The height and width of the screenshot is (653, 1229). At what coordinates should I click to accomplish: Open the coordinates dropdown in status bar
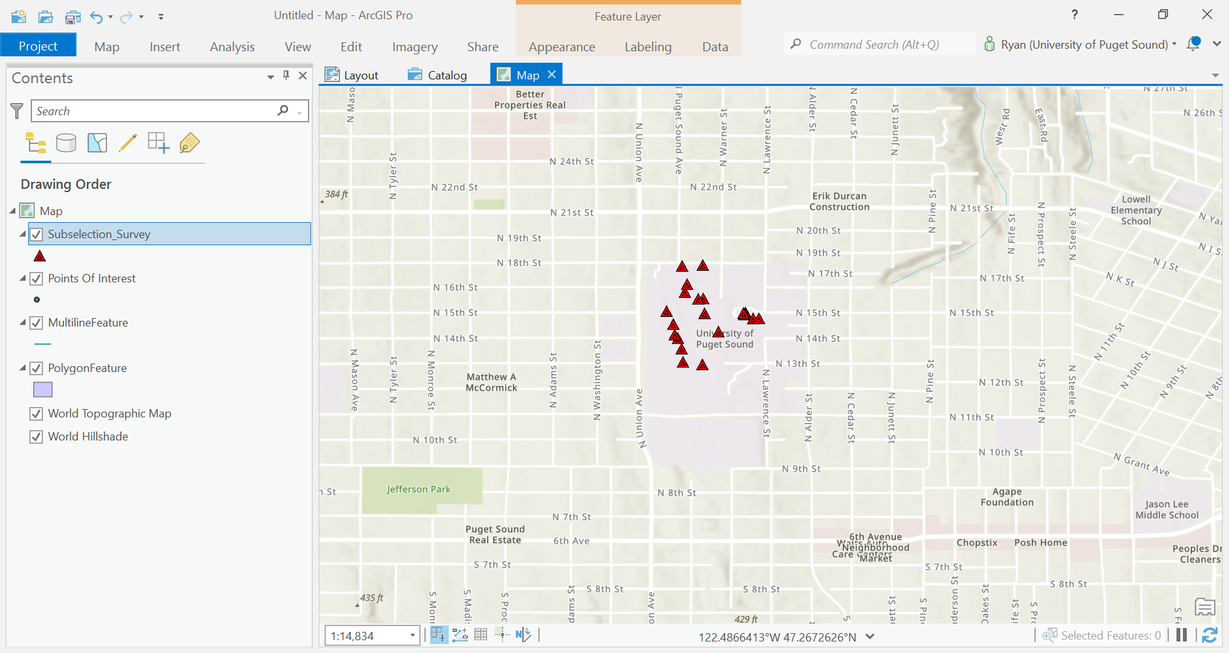869,636
